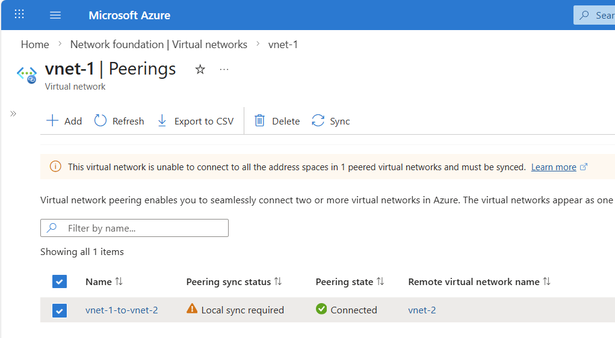Viewport: 615px width, 338px height.
Task: Toggle the select-all checkbox in the header row
Action: point(60,281)
